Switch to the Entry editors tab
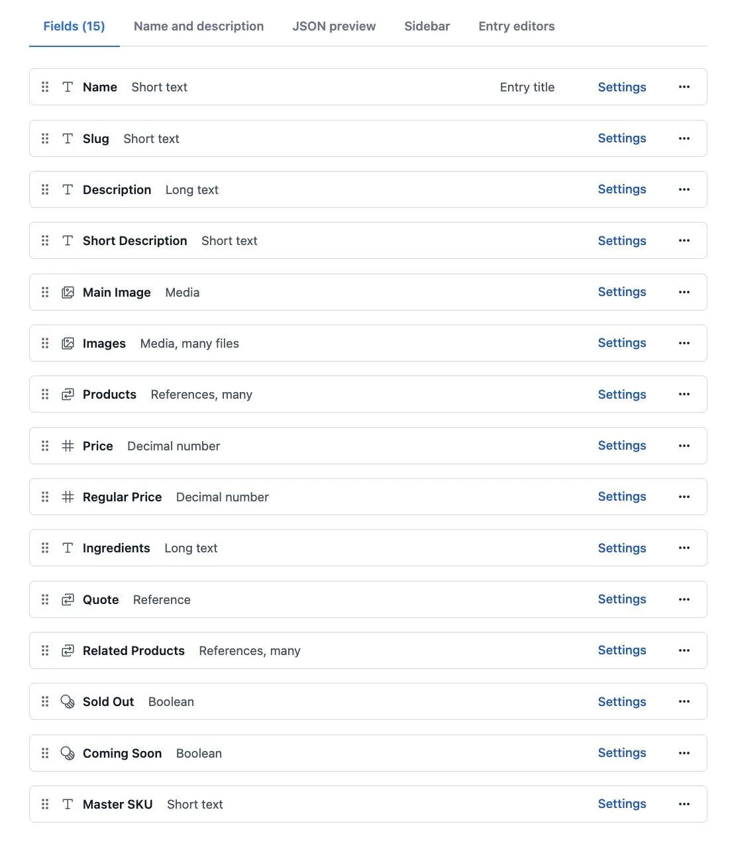The image size is (730, 861). point(517,26)
